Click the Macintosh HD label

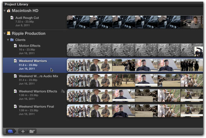coord(25,11)
